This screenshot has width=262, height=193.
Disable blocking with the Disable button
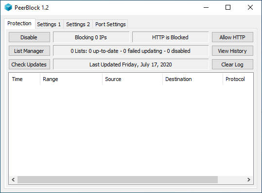click(x=29, y=37)
